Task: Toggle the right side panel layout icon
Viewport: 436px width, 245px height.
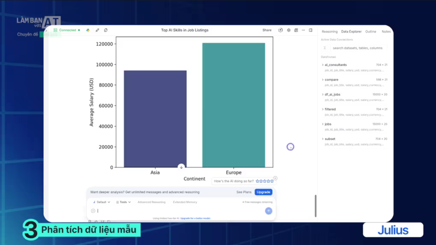Action: click(x=311, y=30)
